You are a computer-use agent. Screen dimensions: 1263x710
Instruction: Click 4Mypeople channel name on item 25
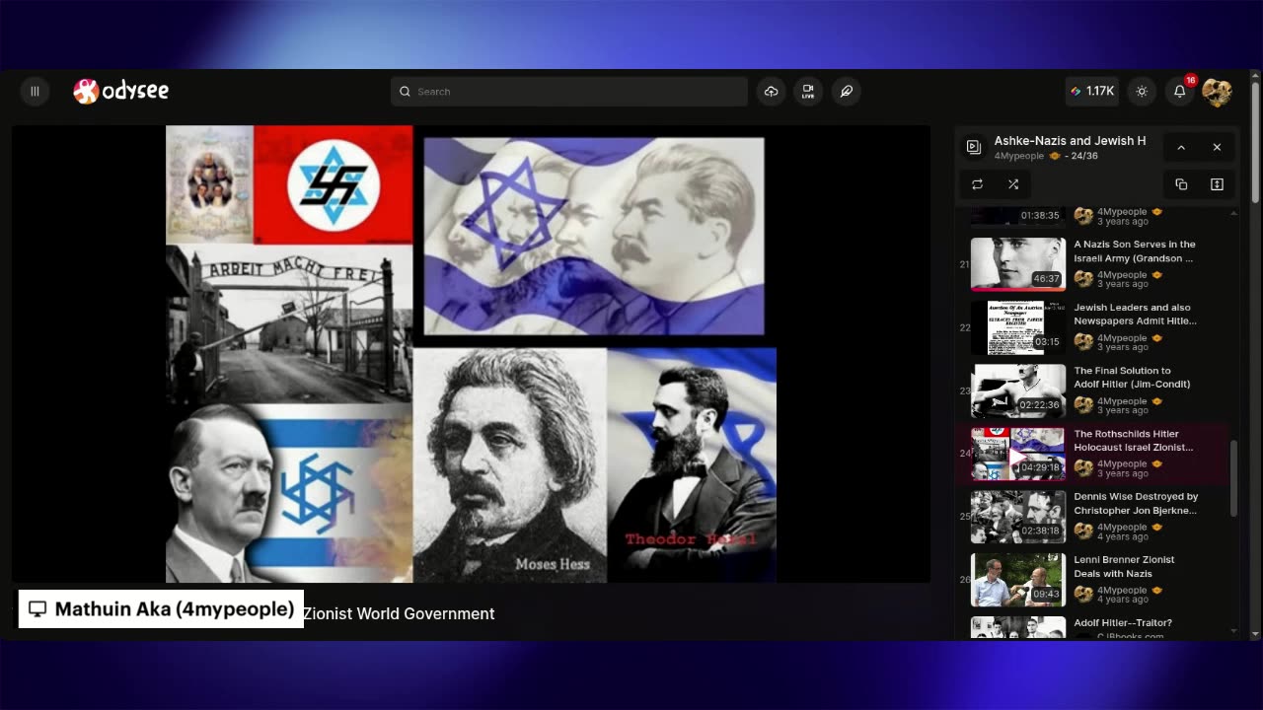click(x=1122, y=527)
